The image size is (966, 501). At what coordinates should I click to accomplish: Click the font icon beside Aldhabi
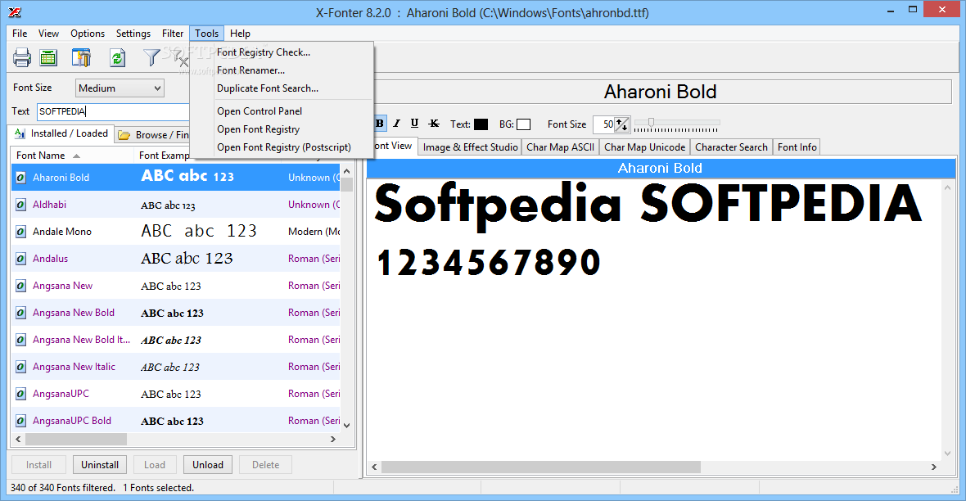(20, 205)
